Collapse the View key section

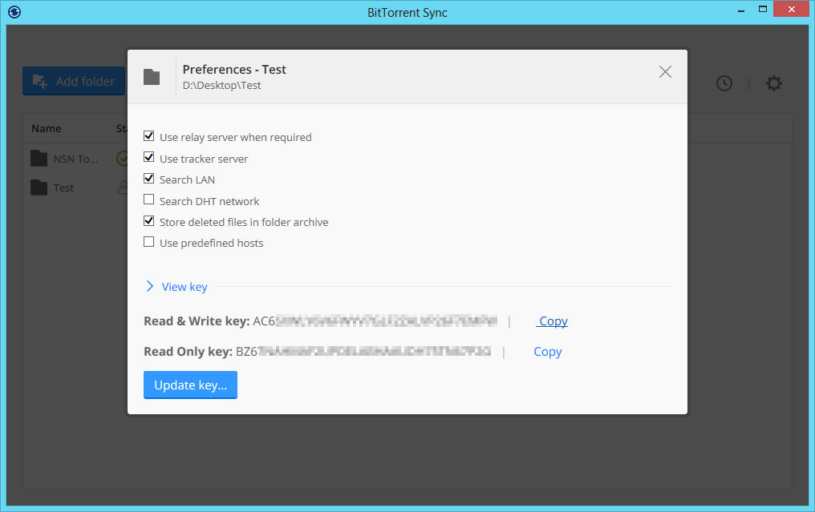pyautogui.click(x=176, y=287)
